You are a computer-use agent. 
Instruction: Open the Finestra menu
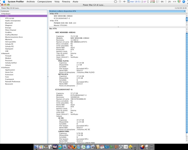pyautogui.click(x=66, y=2)
